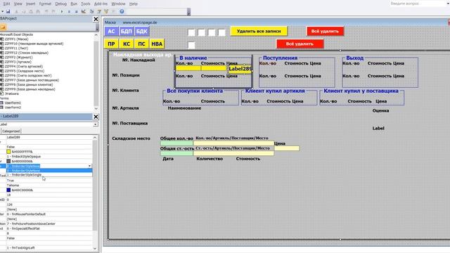
Task: Close the VBAProject explorer panel
Action: click(96, 19)
